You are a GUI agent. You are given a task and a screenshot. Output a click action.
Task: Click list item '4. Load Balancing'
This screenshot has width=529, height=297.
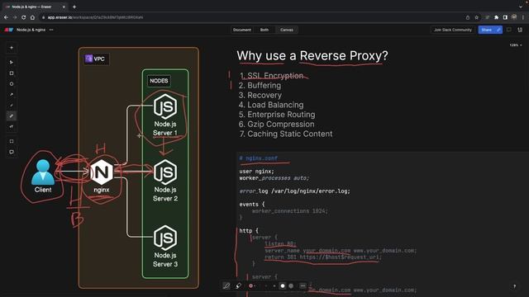[271, 105]
